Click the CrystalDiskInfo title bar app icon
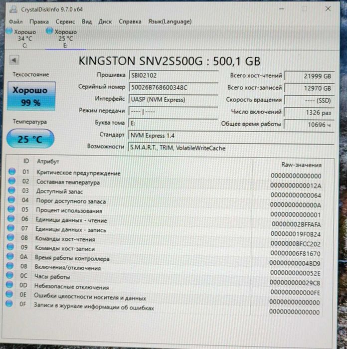This screenshot has width=347, height=349. pos(13,9)
